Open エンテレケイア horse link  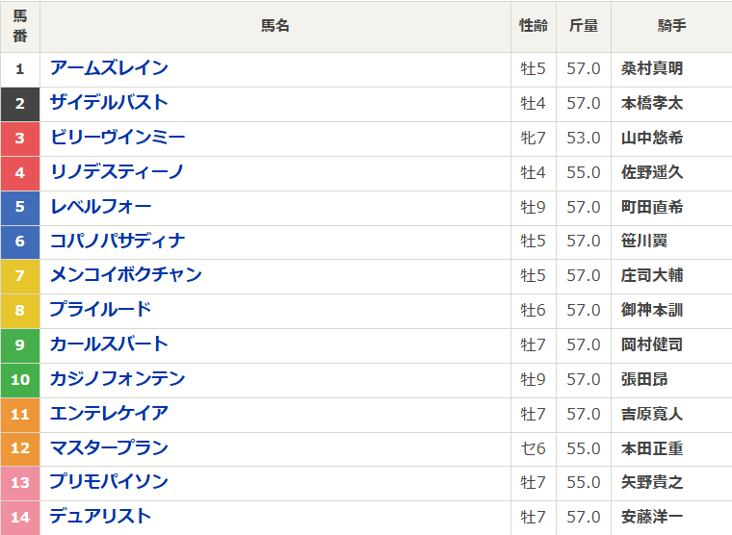[109, 414]
